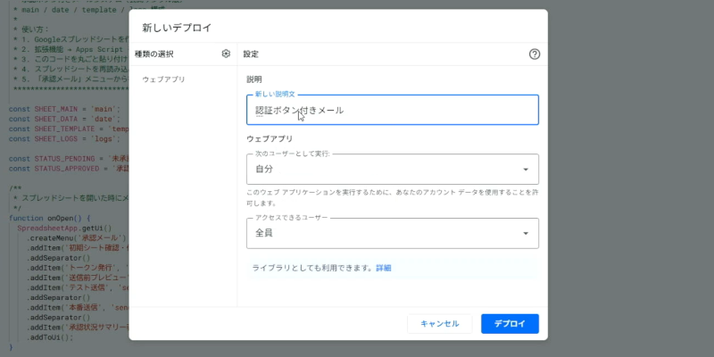
Task: Click the 新しいデプロイ dialog title
Action: tap(177, 28)
